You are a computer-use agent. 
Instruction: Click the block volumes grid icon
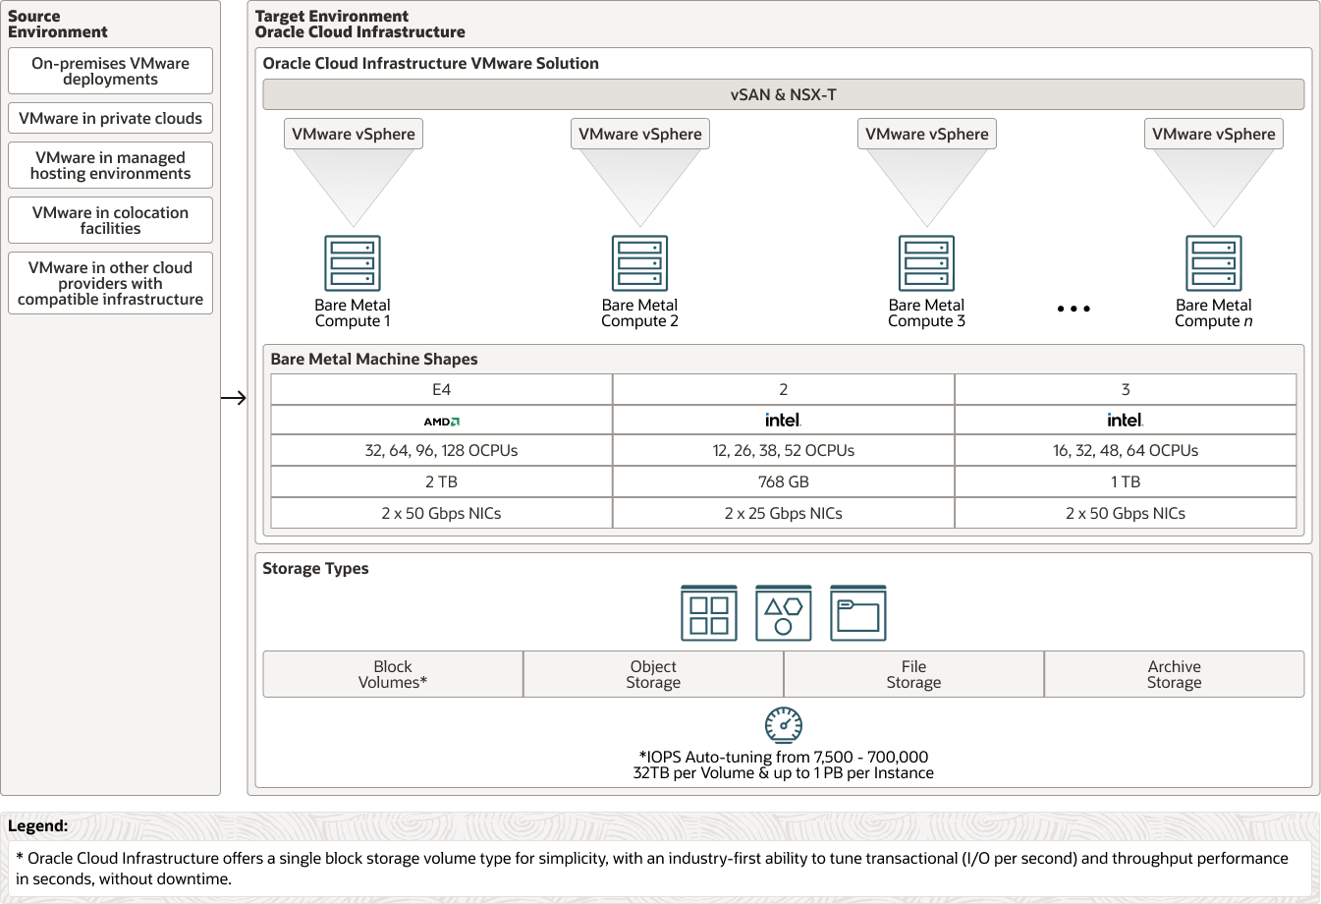tap(709, 613)
